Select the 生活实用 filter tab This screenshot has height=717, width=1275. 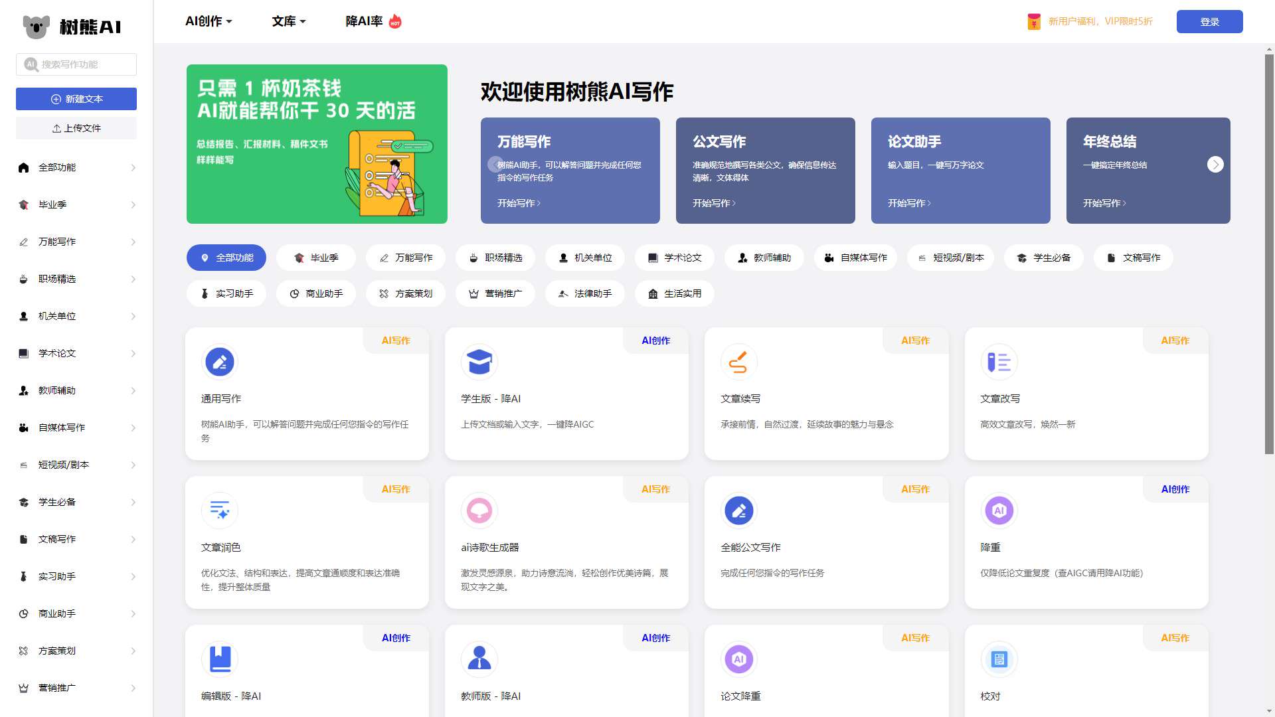click(x=675, y=293)
